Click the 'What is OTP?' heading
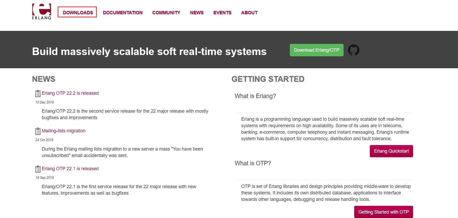 (x=253, y=163)
